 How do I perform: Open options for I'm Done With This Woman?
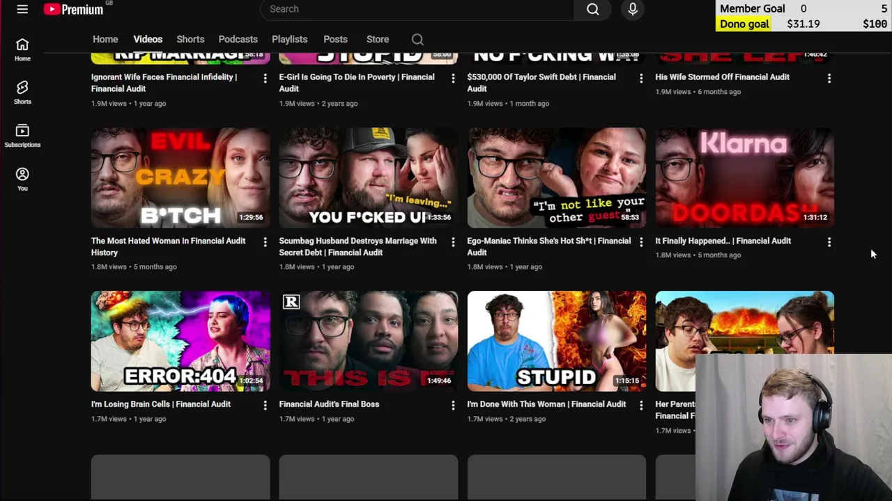coord(641,405)
